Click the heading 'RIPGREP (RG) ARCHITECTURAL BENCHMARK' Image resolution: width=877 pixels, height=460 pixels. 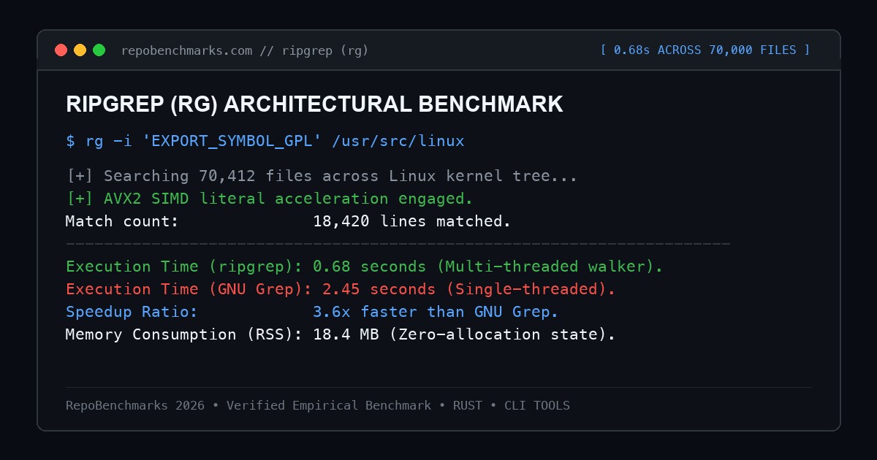[x=314, y=104]
